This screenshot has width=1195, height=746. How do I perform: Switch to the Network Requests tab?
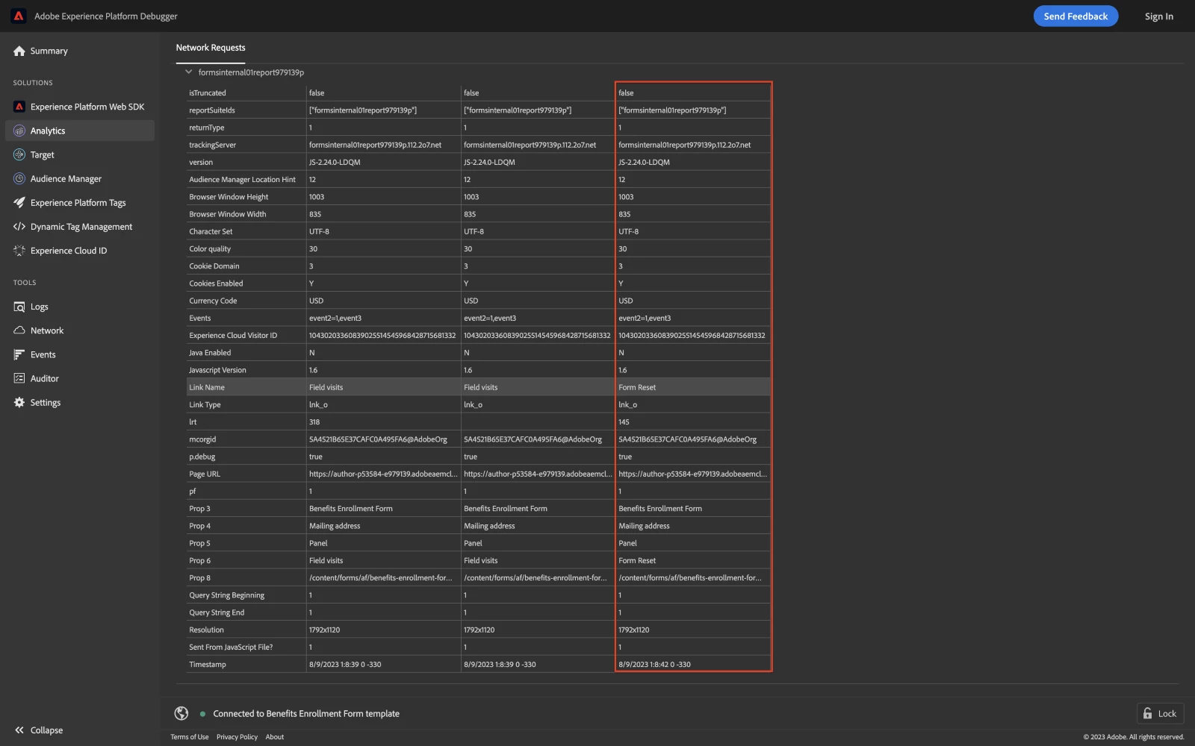tap(211, 48)
